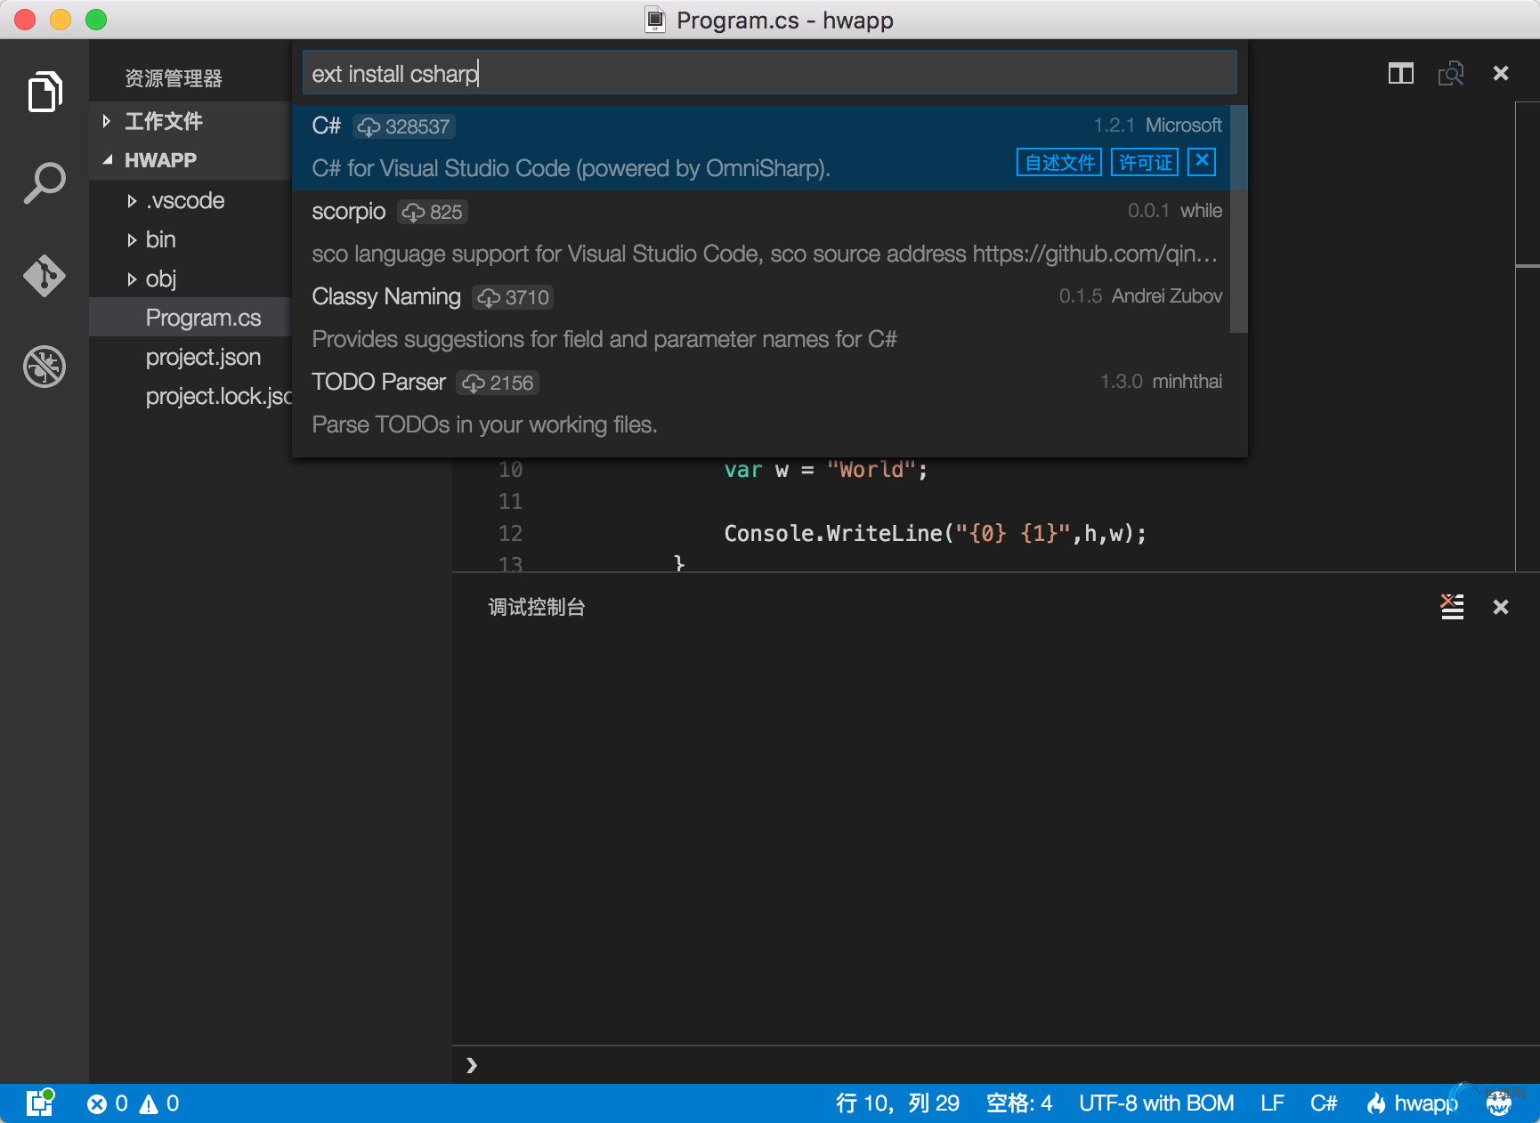Clear the debug console output

point(1452,607)
